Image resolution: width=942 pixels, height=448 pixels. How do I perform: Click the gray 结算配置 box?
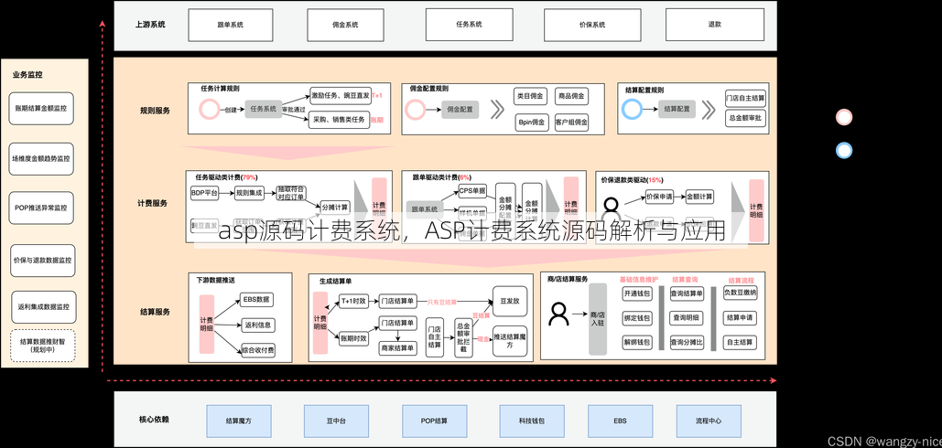point(677,110)
